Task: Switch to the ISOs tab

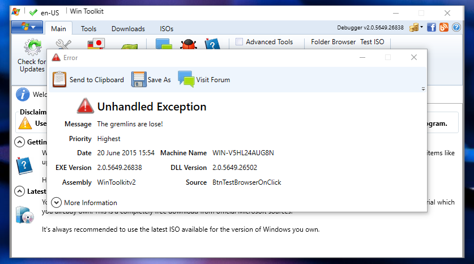Action: (166, 29)
